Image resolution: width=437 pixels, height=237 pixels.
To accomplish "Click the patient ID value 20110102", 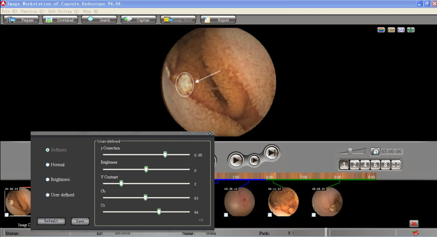I will (122, 233).
